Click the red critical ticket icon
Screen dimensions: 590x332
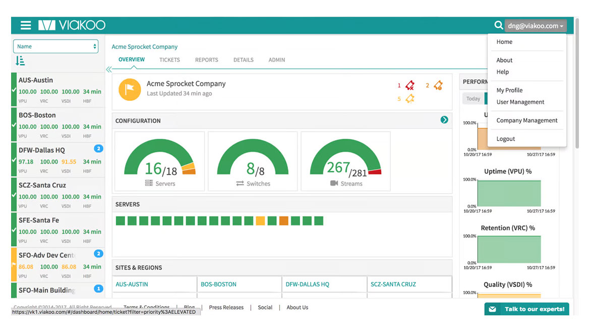(x=410, y=85)
